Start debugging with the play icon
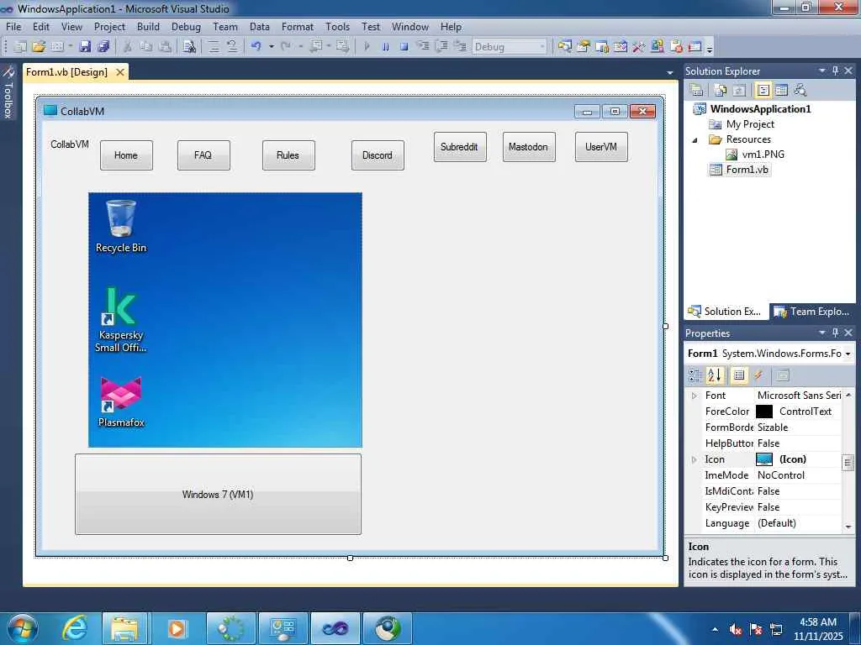This screenshot has width=861, height=645. tap(367, 47)
